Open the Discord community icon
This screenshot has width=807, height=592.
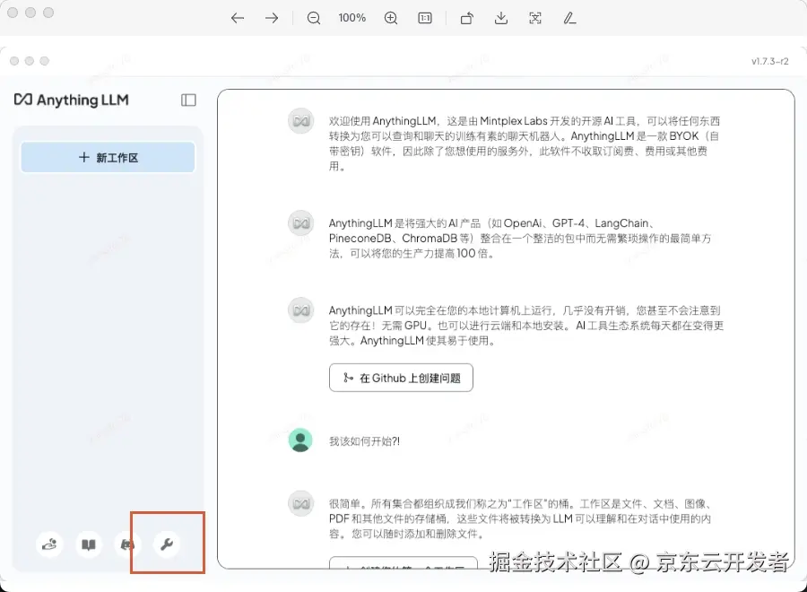click(127, 544)
